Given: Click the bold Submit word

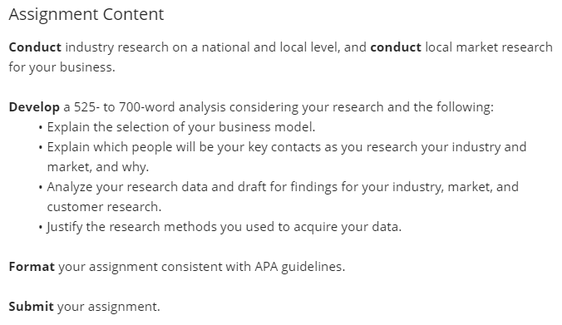Looking at the screenshot, I should (32, 307).
